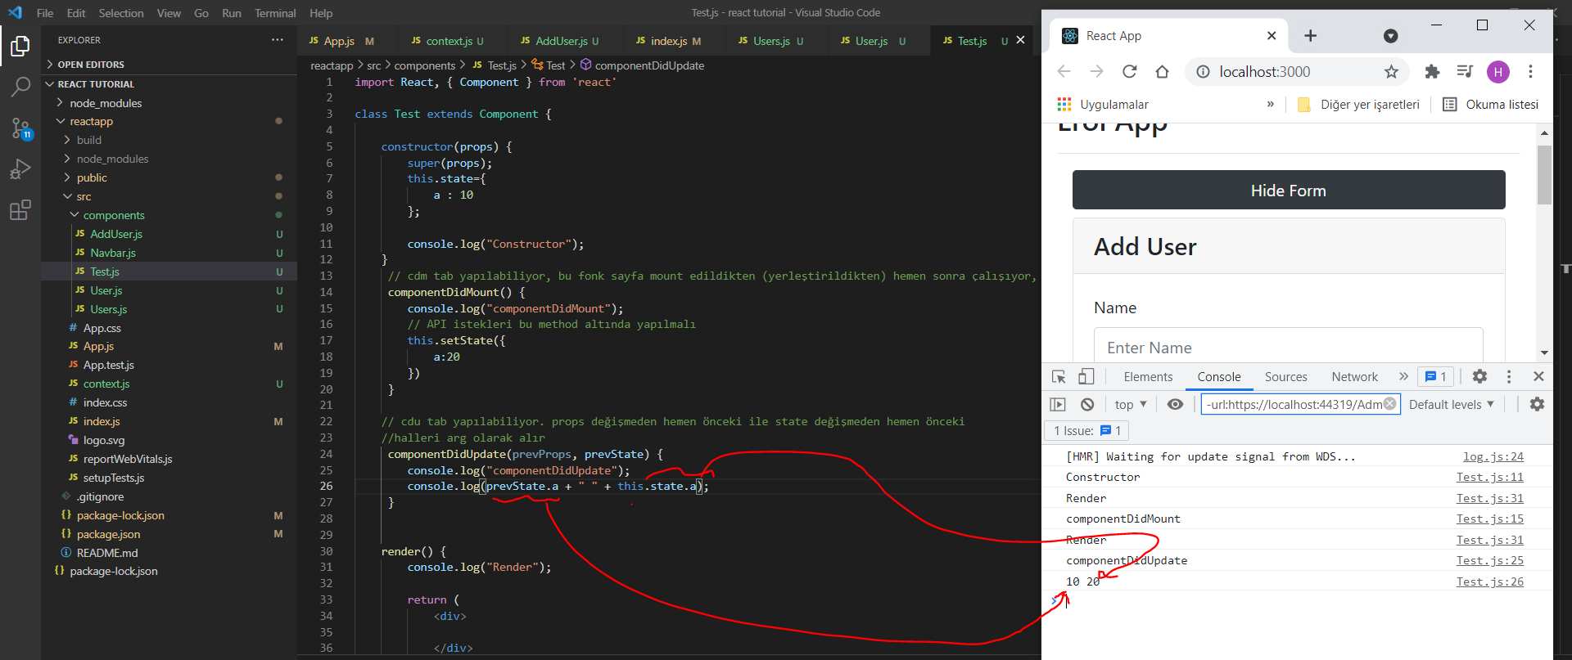The width and height of the screenshot is (1572, 660).
Task: Open the Test.js:26 source link
Action: click(x=1489, y=581)
